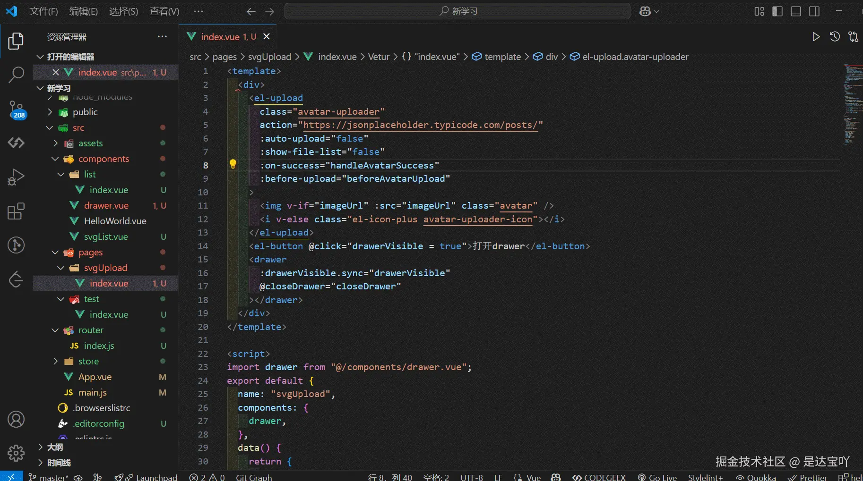Open the 文件(F) menu
Viewport: 863px width, 481px height.
click(x=43, y=11)
